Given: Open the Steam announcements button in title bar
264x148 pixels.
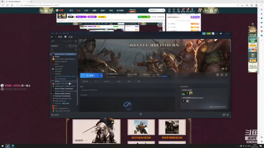Looking at the screenshot, I should coord(204,34).
